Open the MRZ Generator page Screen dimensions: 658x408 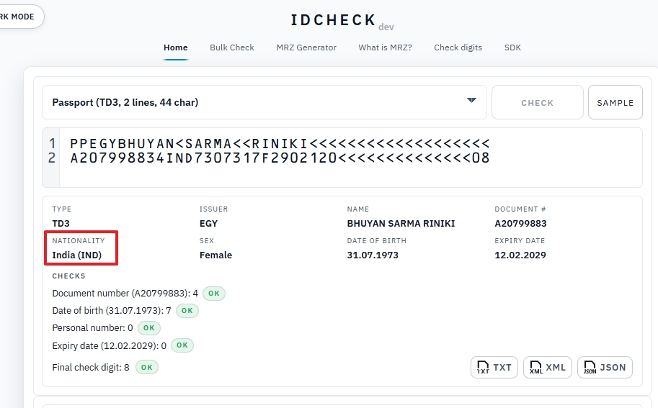click(x=306, y=47)
